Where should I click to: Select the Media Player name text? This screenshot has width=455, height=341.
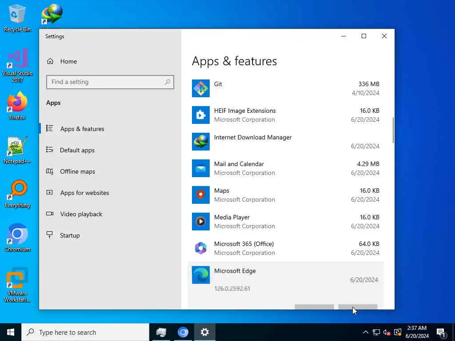[232, 218]
